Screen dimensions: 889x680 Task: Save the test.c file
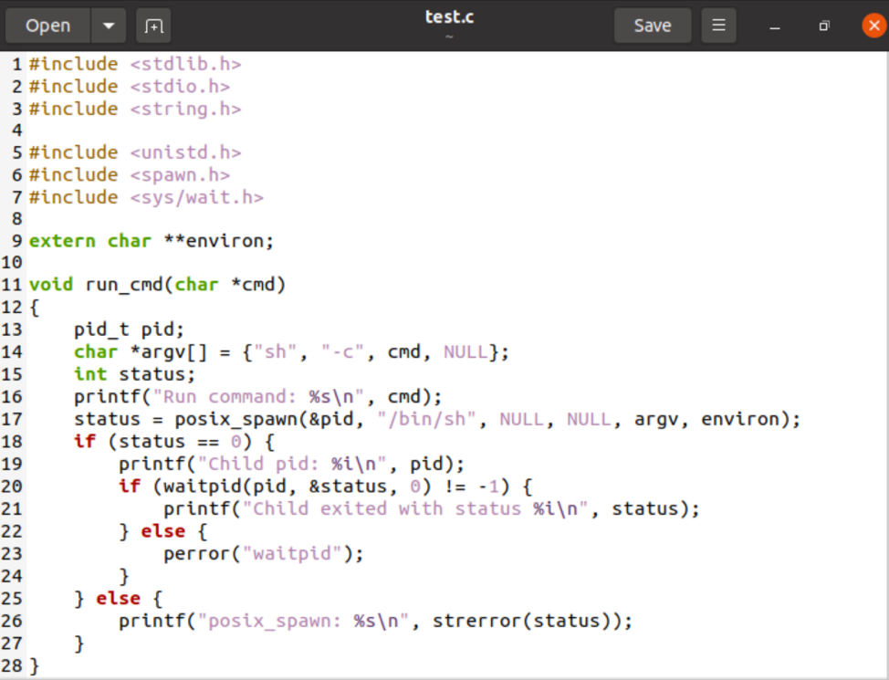pyautogui.click(x=652, y=26)
